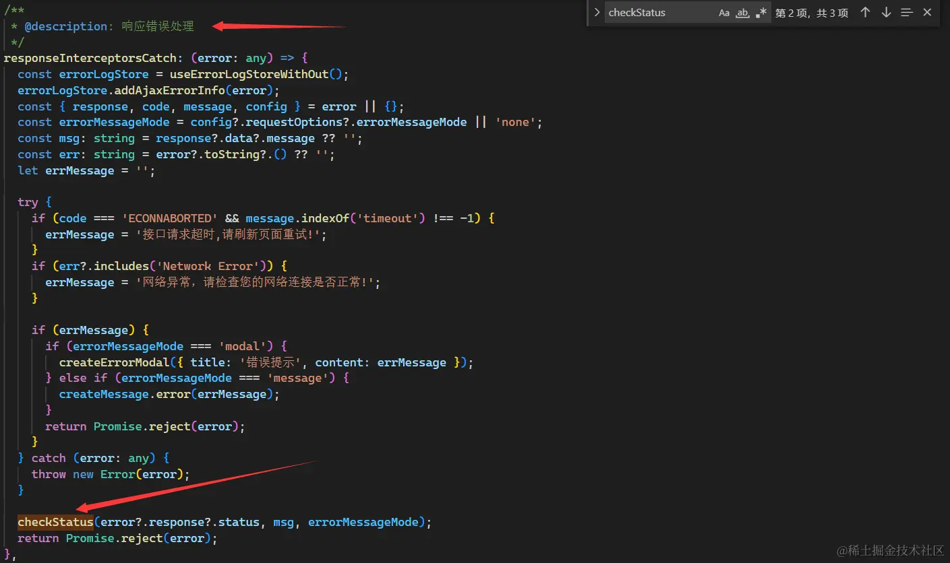Enable Use Regular Expression (.*) option
The width and height of the screenshot is (950, 563).
click(x=761, y=12)
